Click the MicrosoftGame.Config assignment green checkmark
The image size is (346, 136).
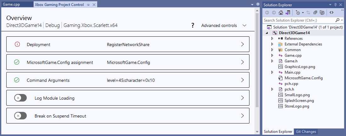[x=17, y=62]
